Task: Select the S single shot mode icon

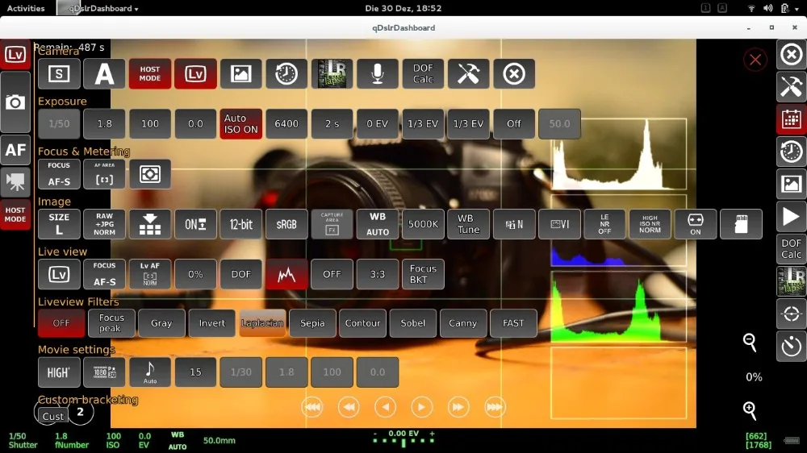Action: [x=59, y=74]
